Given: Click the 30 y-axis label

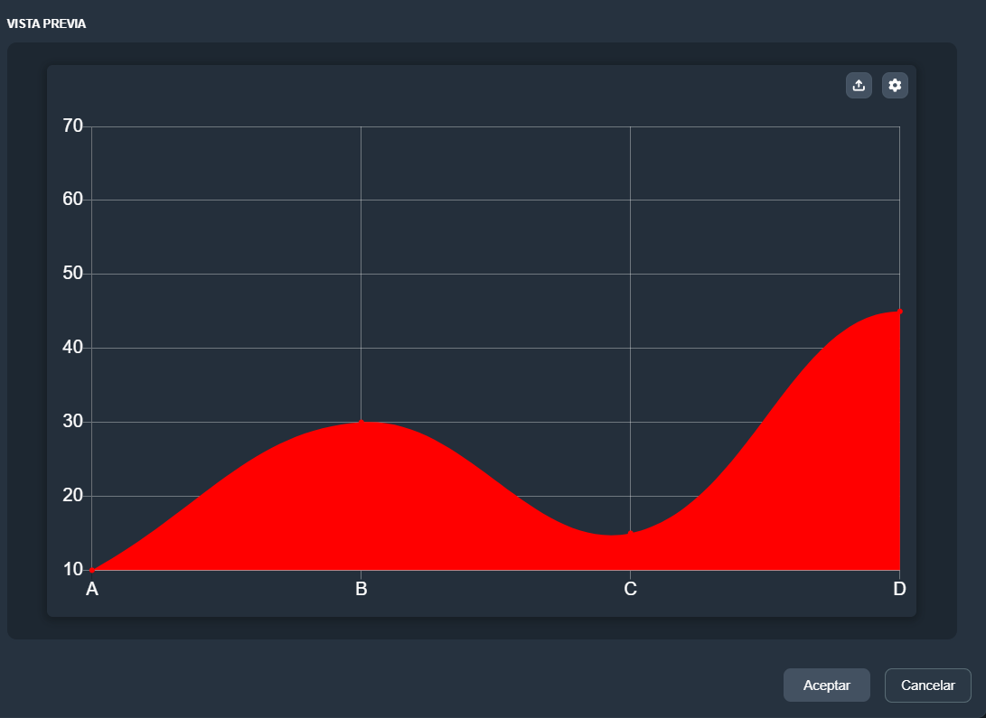Looking at the screenshot, I should pyautogui.click(x=73, y=422).
